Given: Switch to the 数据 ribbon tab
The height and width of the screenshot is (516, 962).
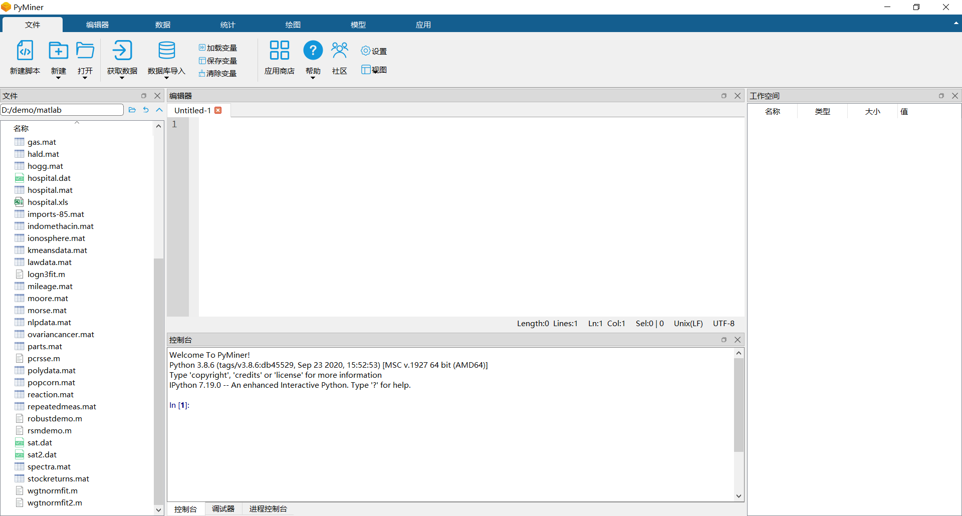Looking at the screenshot, I should coord(162,25).
